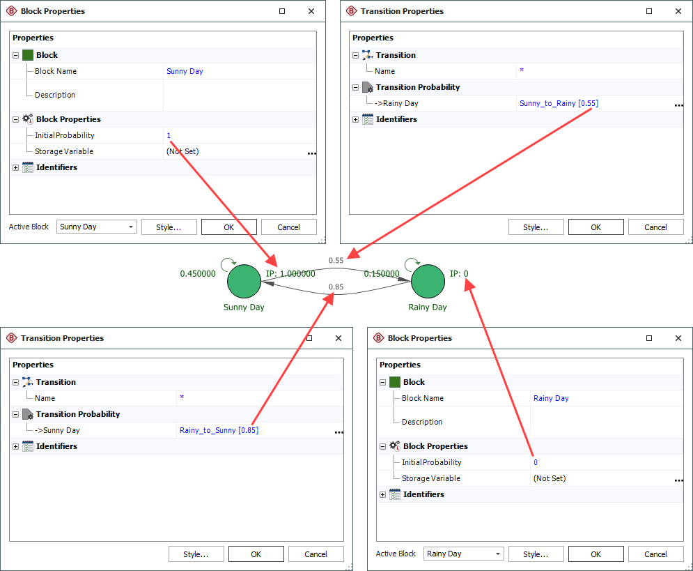
Task: Click the Transition Probability icon in the top-right dialog
Action: (x=368, y=87)
